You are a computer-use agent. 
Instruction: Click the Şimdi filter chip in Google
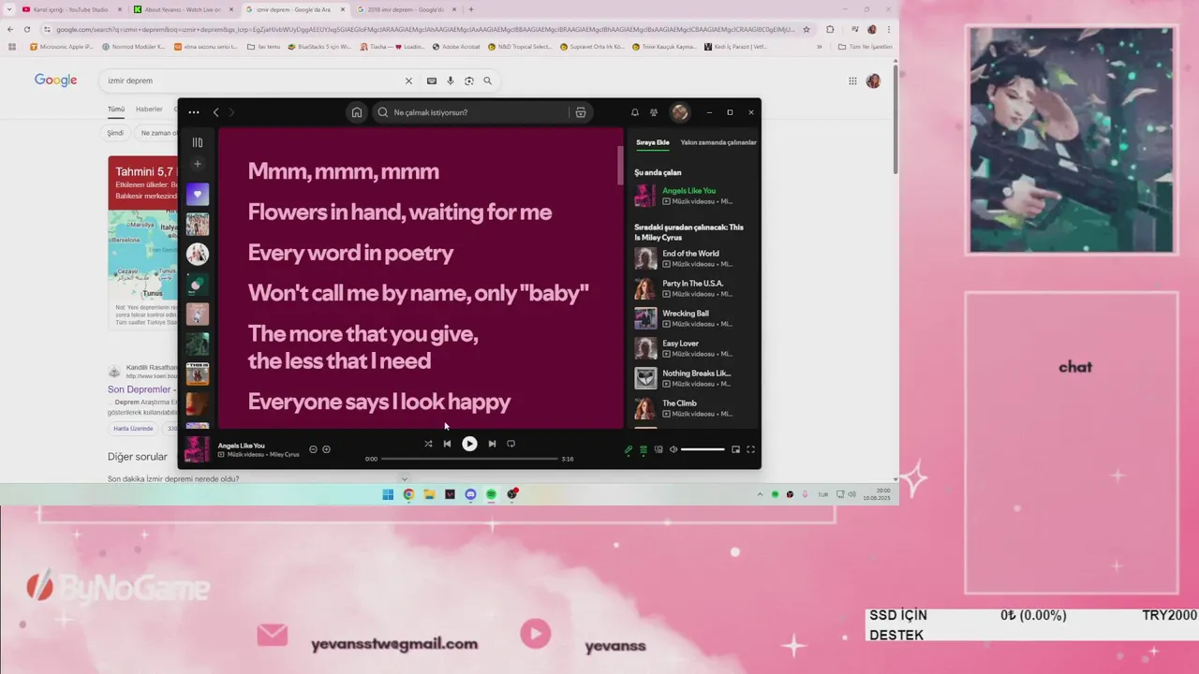click(x=115, y=133)
